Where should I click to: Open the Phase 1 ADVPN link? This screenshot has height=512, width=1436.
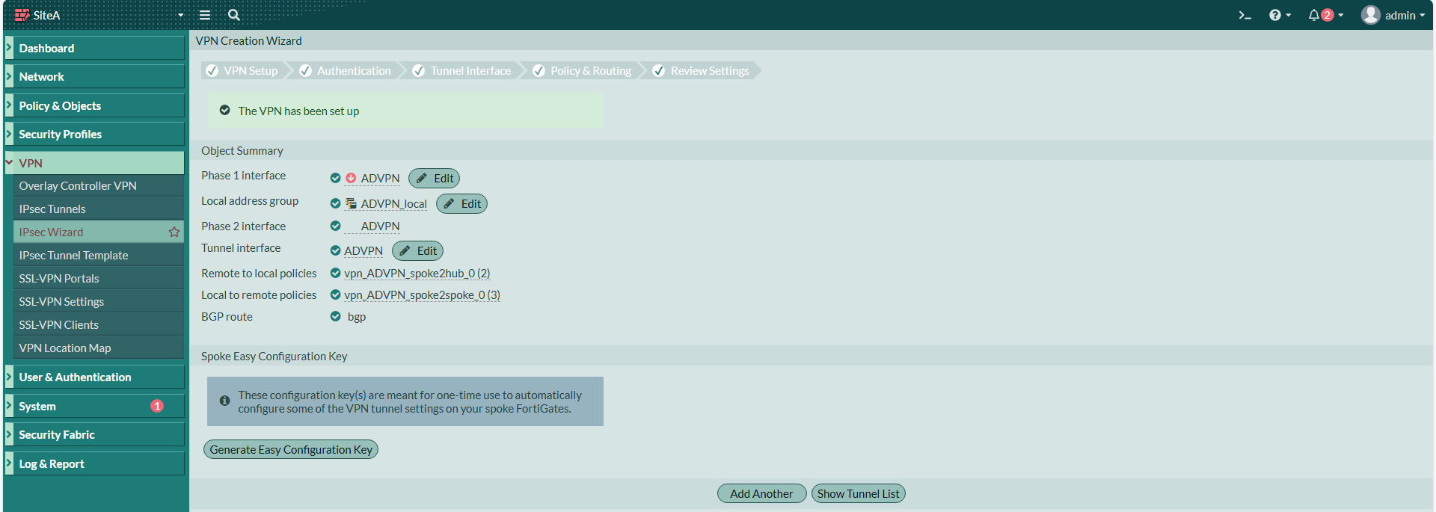pyautogui.click(x=381, y=178)
